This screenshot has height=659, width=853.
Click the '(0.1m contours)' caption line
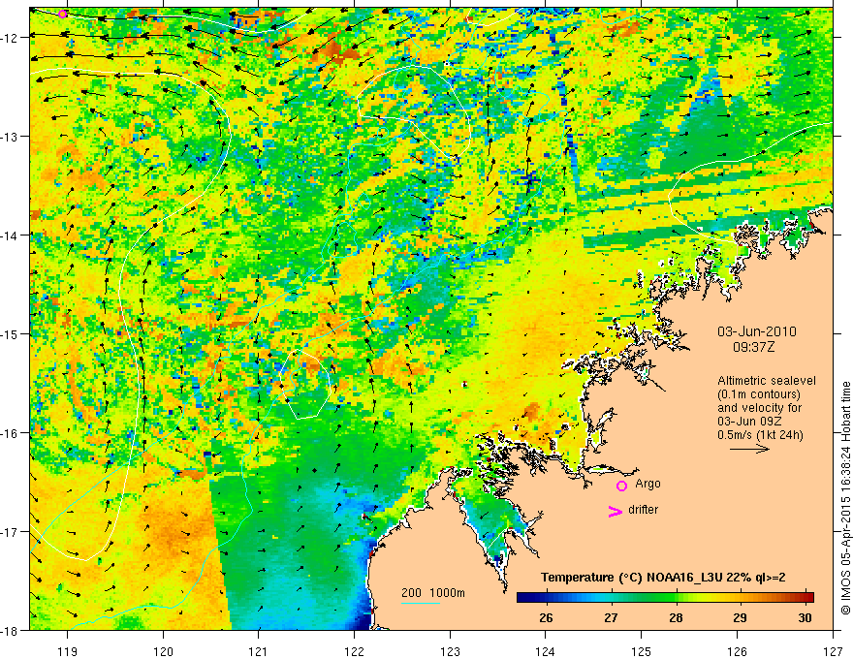759,394
